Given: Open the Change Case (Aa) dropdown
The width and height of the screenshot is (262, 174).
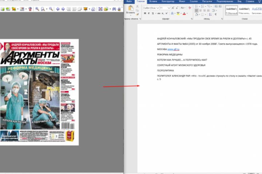Looking at the screenshot, I should 183,8.
